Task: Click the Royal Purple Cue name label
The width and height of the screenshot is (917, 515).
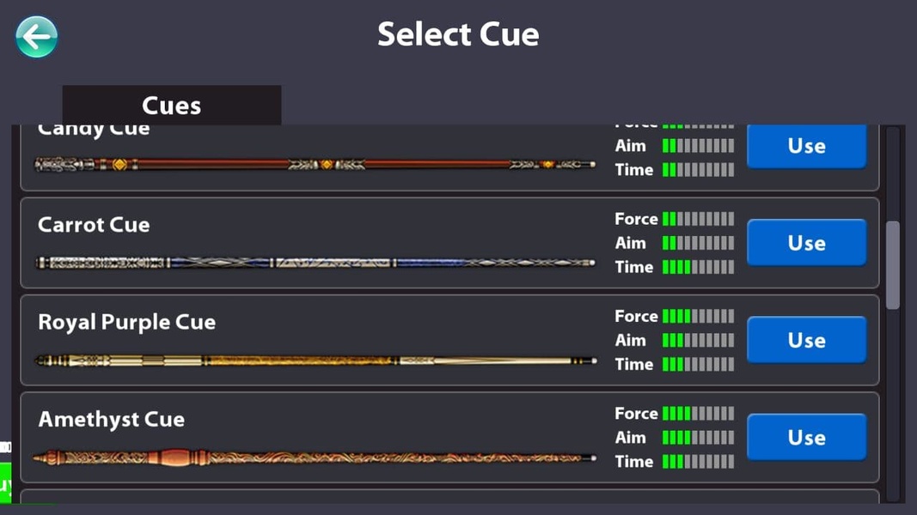Action: click(127, 323)
